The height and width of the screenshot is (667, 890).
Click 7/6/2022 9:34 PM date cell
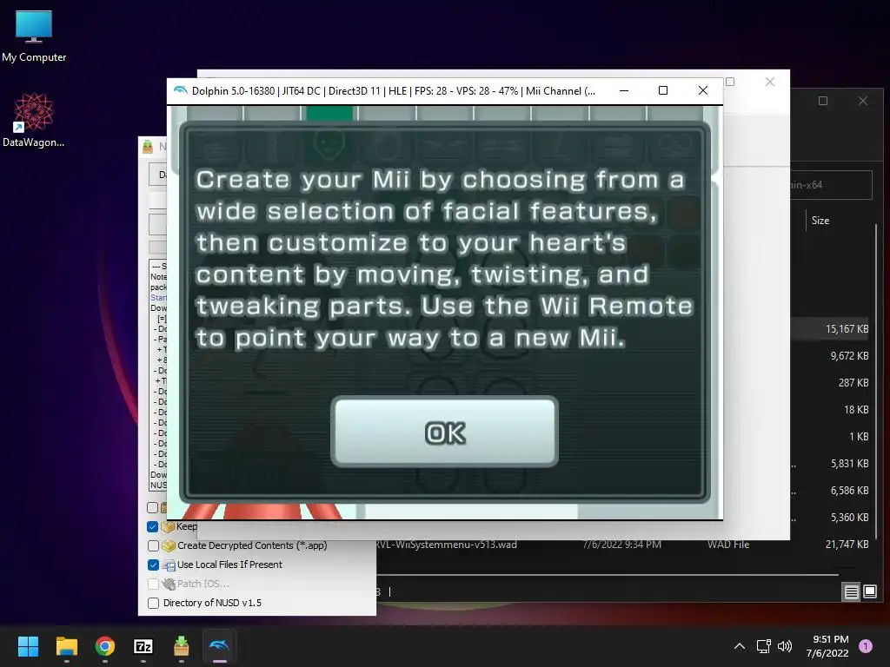[621, 545]
